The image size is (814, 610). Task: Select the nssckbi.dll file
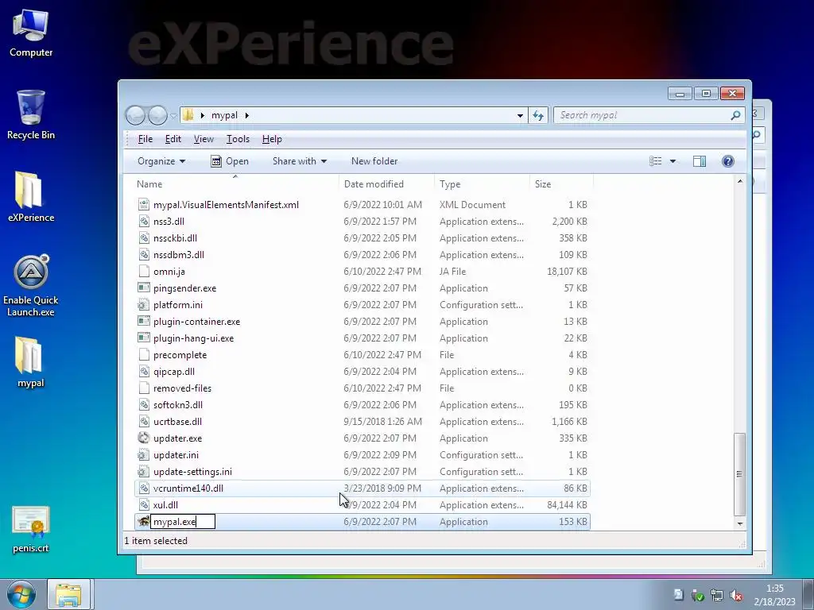362,237
